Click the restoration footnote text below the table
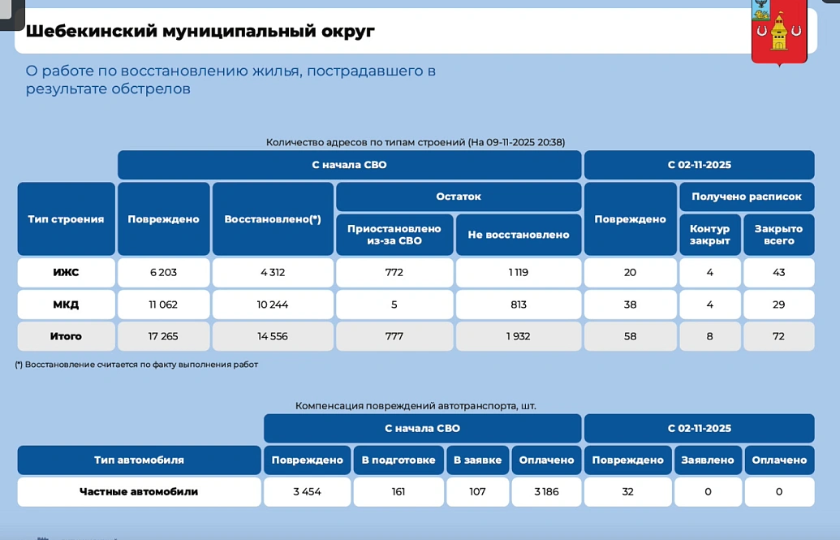This screenshot has width=840, height=540. tap(136, 365)
